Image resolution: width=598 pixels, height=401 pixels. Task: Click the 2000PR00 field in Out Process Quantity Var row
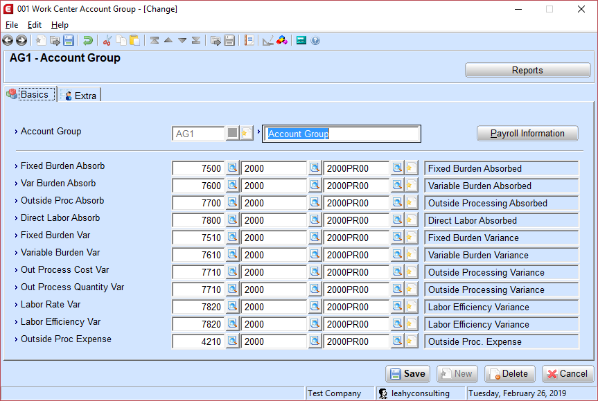point(356,289)
